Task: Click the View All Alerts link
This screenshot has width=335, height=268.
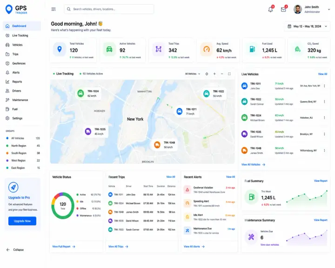Action: coord(194,247)
